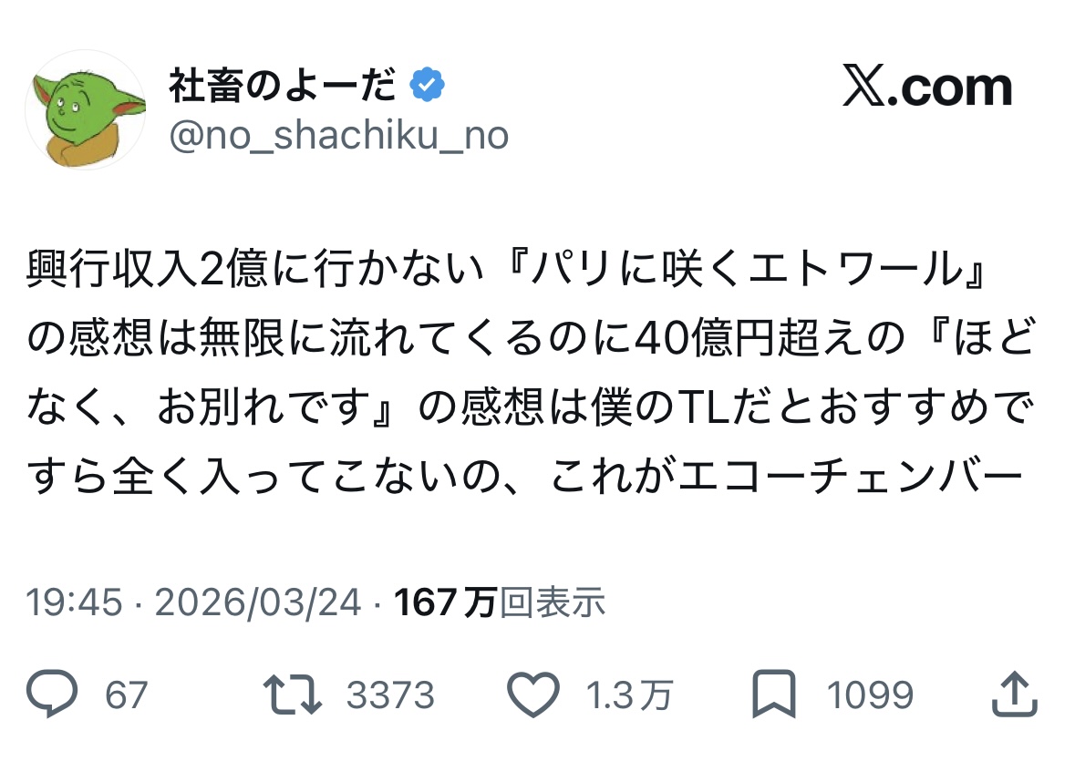Click the bookmark count 1099
This screenshot has height=782, width=1075.
coord(870,696)
